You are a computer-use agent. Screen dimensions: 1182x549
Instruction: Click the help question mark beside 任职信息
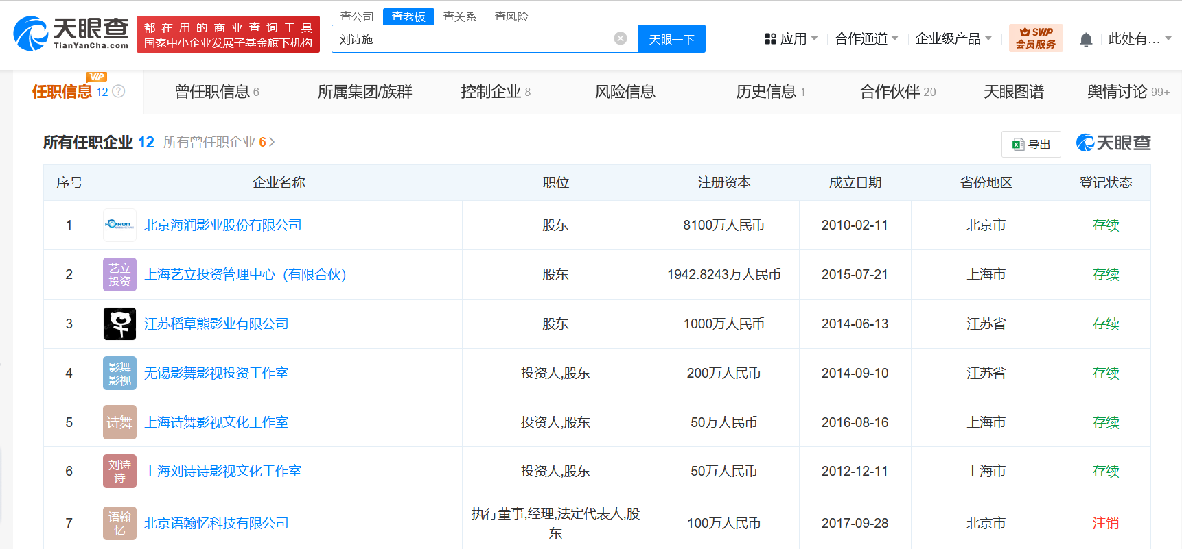coord(119,91)
